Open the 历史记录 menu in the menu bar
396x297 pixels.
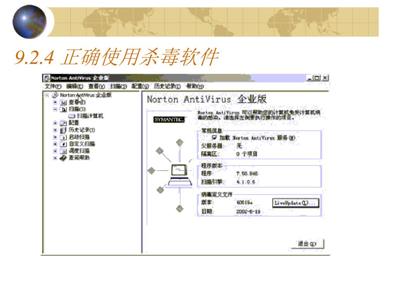click(x=167, y=86)
